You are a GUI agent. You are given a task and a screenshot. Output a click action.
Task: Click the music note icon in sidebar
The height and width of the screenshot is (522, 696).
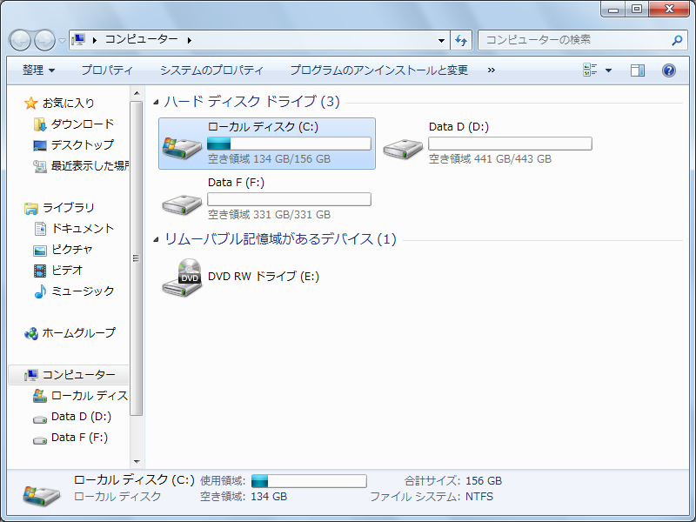(x=40, y=291)
